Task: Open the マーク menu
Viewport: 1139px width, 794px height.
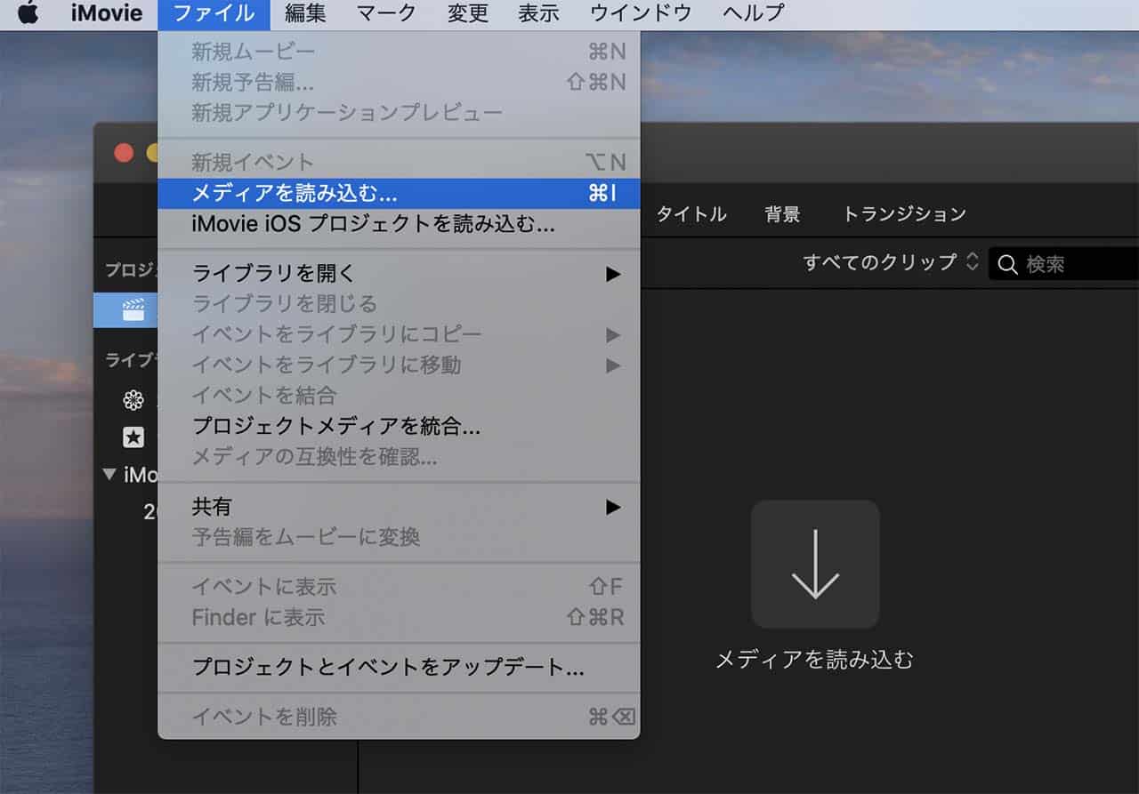Action: [x=386, y=13]
